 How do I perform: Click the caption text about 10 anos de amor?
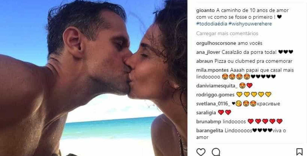(242, 14)
